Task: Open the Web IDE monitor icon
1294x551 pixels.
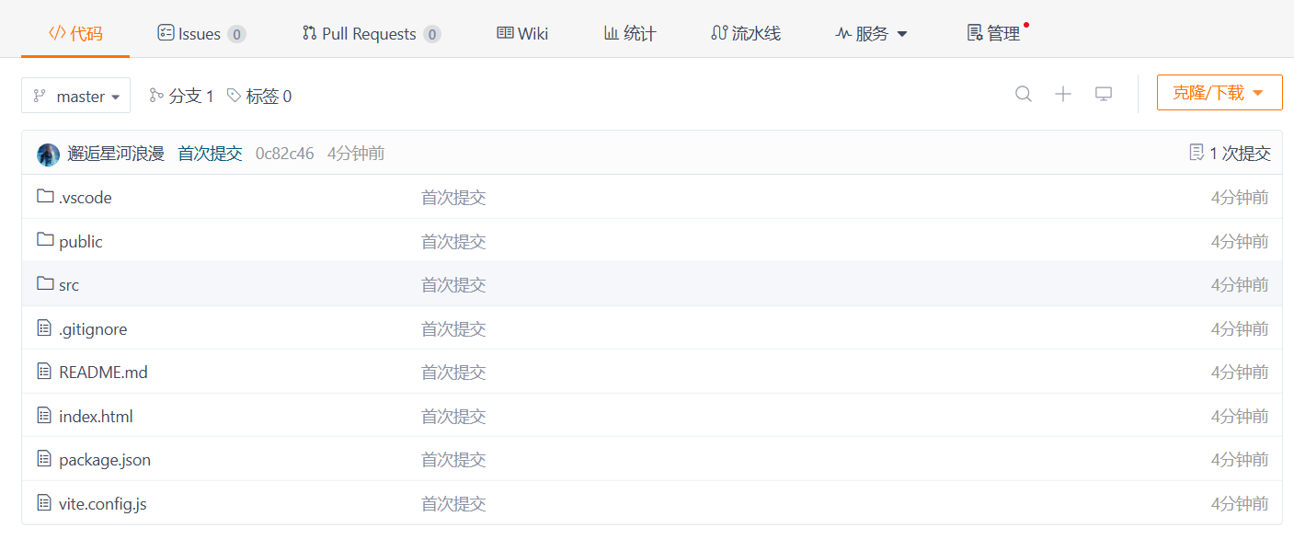Action: [x=1104, y=94]
